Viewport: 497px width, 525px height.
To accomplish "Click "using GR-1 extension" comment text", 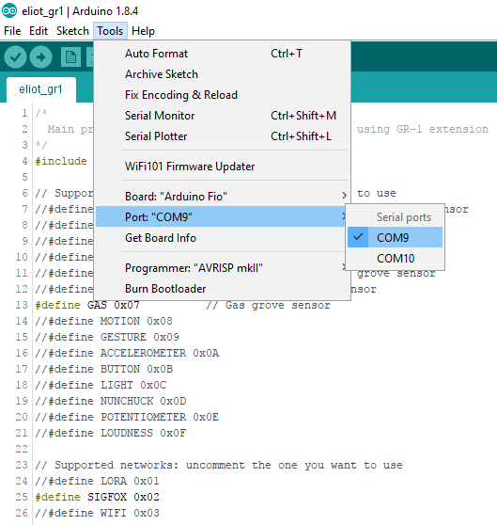I will click(423, 129).
